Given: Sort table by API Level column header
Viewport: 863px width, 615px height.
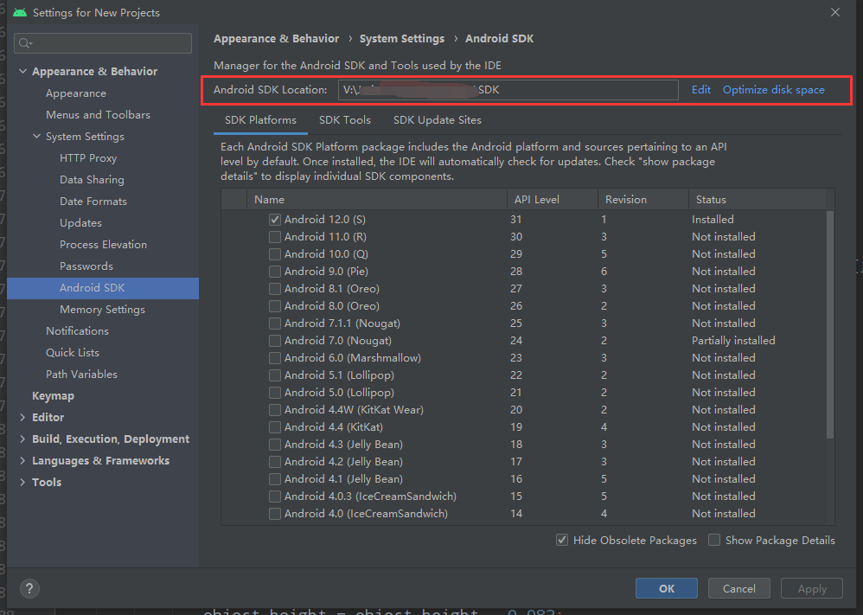Looking at the screenshot, I should (x=553, y=199).
